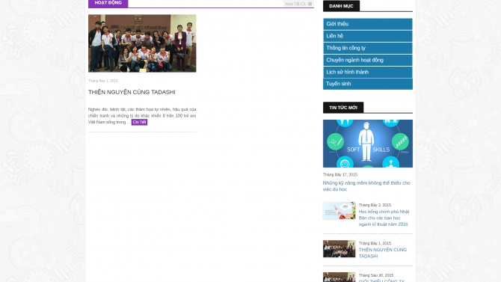Image resolution: width=501 pixels, height=282 pixels.
Task: Click the list icon beside Xem Tất Cả
Action: tap(310, 4)
